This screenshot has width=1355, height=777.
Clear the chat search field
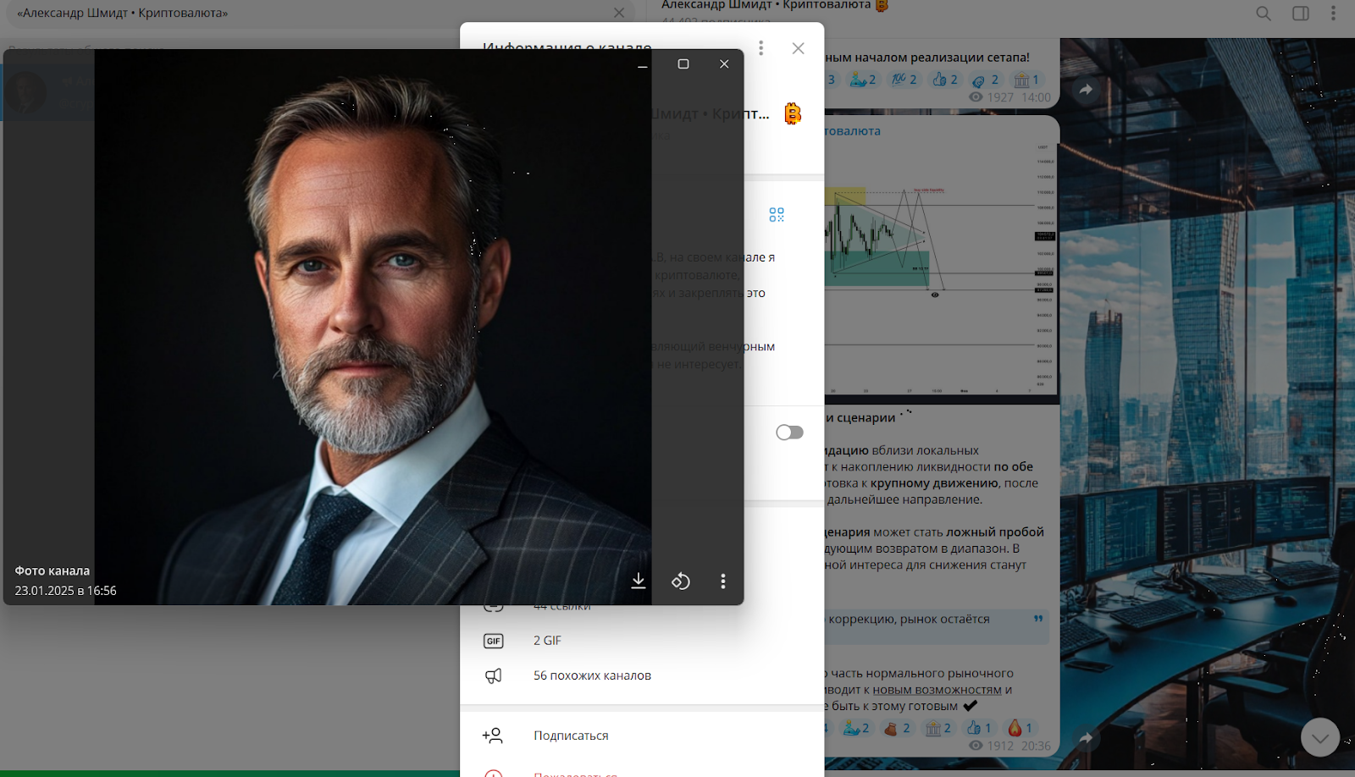pos(619,13)
